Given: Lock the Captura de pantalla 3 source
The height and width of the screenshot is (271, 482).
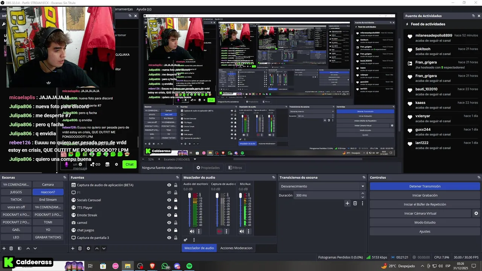Looking at the screenshot, I should (x=175, y=238).
